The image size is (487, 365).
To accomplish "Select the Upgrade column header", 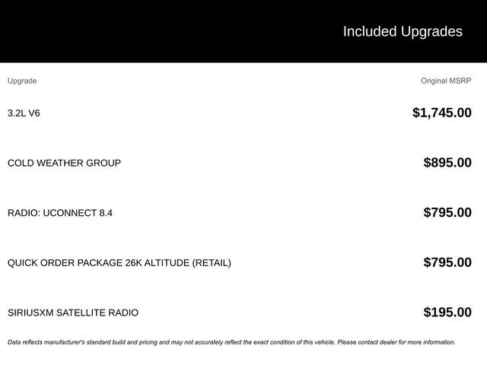I will pos(22,81).
